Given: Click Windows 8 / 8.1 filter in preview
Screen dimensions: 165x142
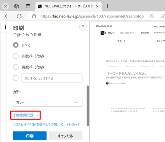Looking at the screenshot, I should [148, 66].
